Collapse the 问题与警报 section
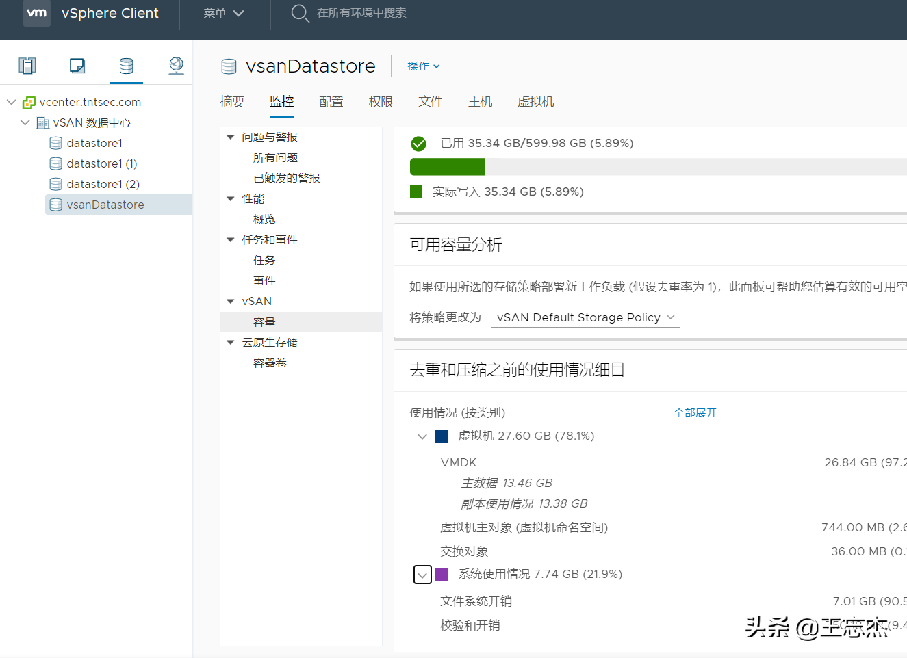The height and width of the screenshot is (658, 907). [x=231, y=137]
